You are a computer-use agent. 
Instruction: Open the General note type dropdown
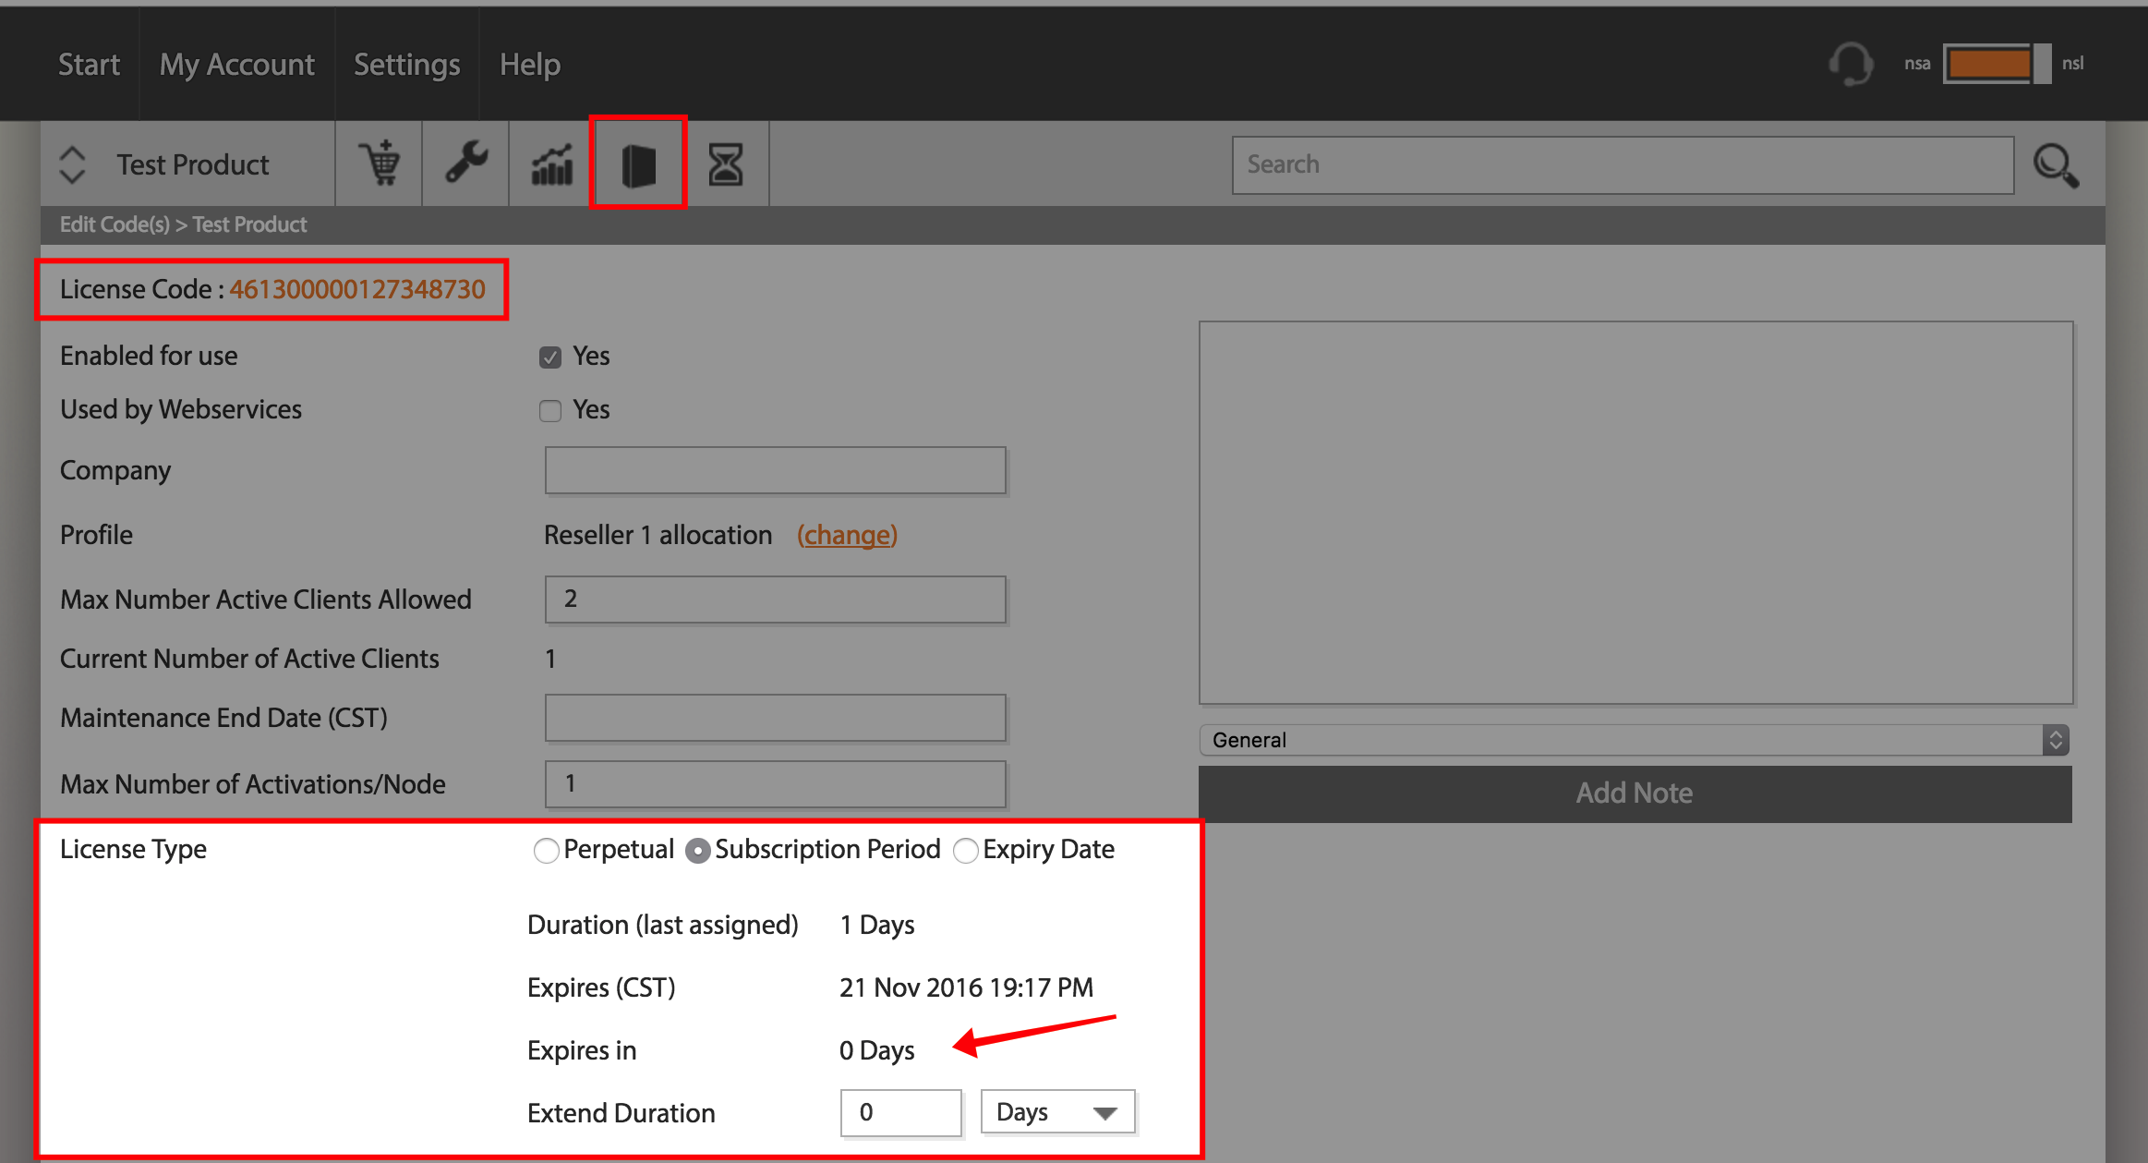[x=1634, y=740]
